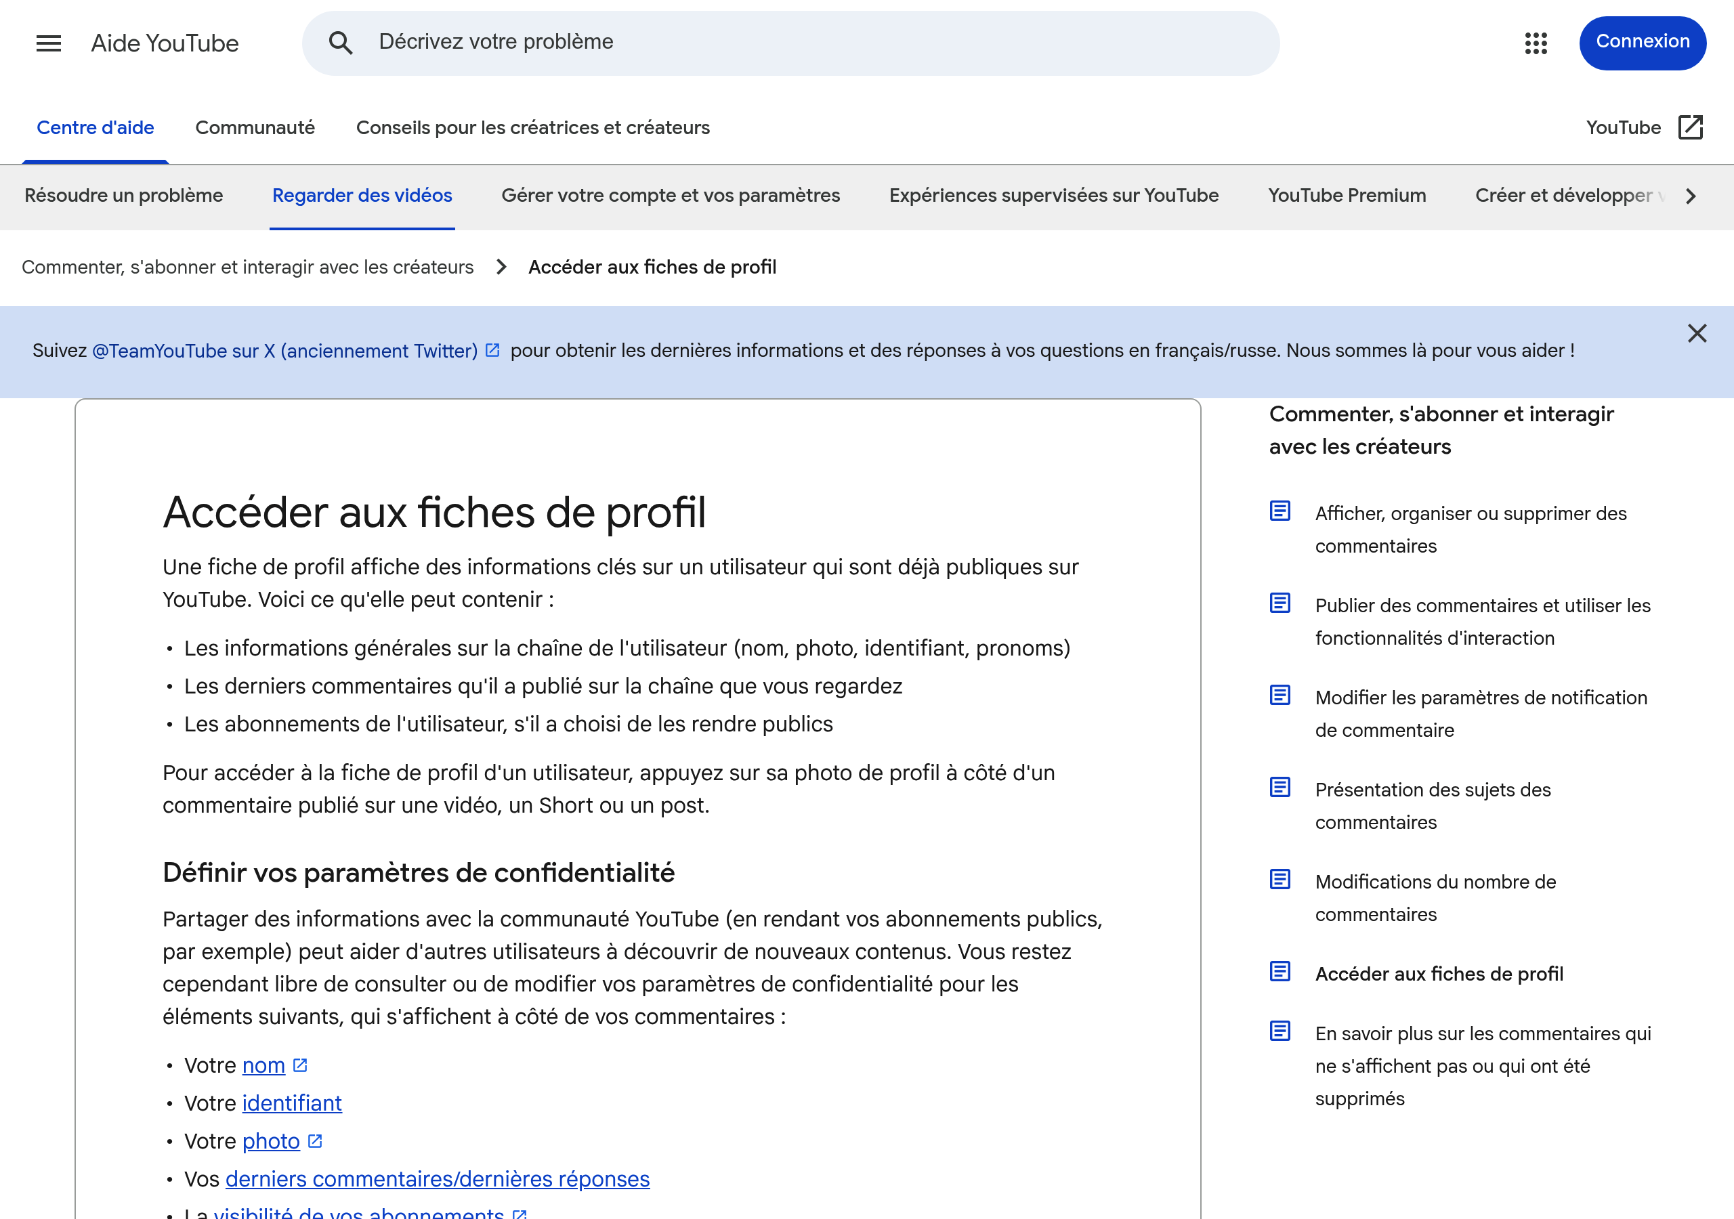Click sidebar heading Commenter, s'abonner et interagir
Image resolution: width=1734 pixels, height=1219 pixels.
tap(1441, 430)
